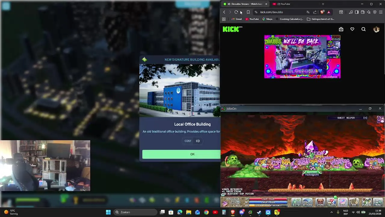Open TALENTS in IdleOn
The width and height of the screenshot is (385, 217).
point(331,202)
